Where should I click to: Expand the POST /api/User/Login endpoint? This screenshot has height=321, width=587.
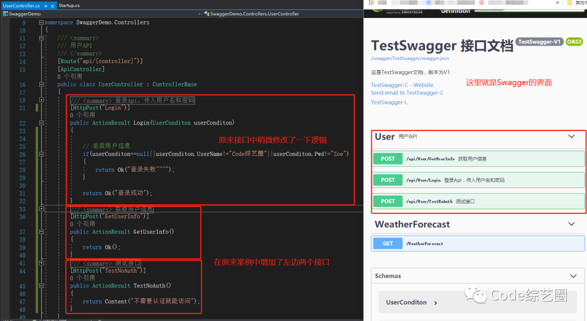click(x=478, y=180)
